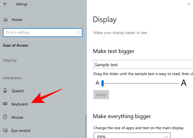Viewport: 193px width, 138px height.
Task: Click the blue text size slider thumb
Action: pos(102,83)
